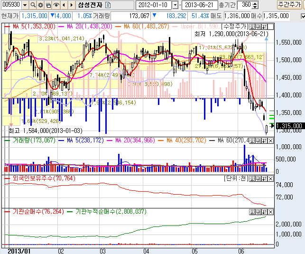Click the 최고 1,584,000(2013-01-03) annotation

(46, 131)
